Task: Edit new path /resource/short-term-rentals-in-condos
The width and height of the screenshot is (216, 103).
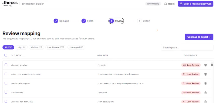Action: pyautogui.click(x=118, y=74)
